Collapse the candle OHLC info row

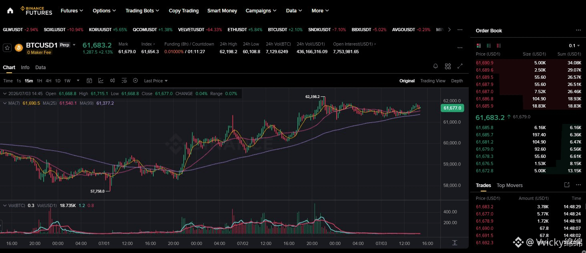click(4, 94)
